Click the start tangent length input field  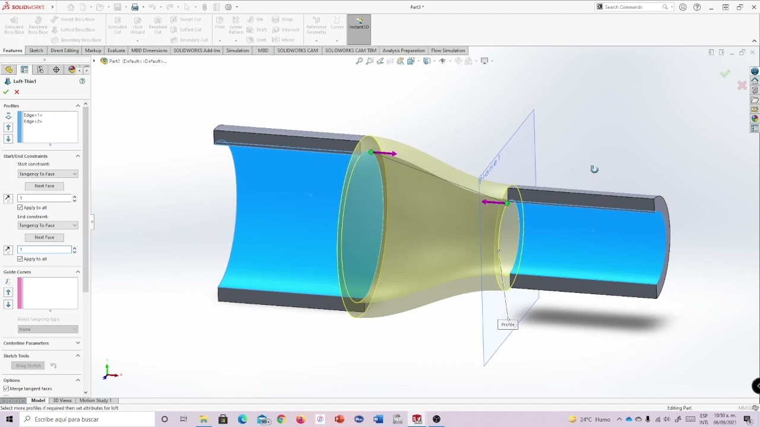click(44, 198)
